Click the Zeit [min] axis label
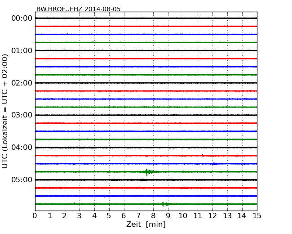The image size is (292, 234). pyautogui.click(x=146, y=224)
